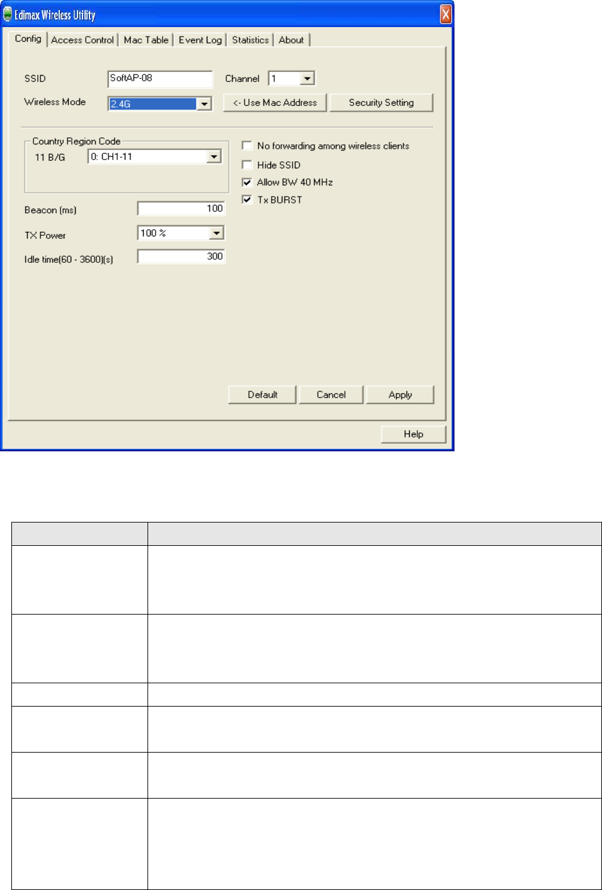Open the TX Power dropdown
Image resolution: width=602 pixels, height=890 pixels.
pyautogui.click(x=216, y=233)
